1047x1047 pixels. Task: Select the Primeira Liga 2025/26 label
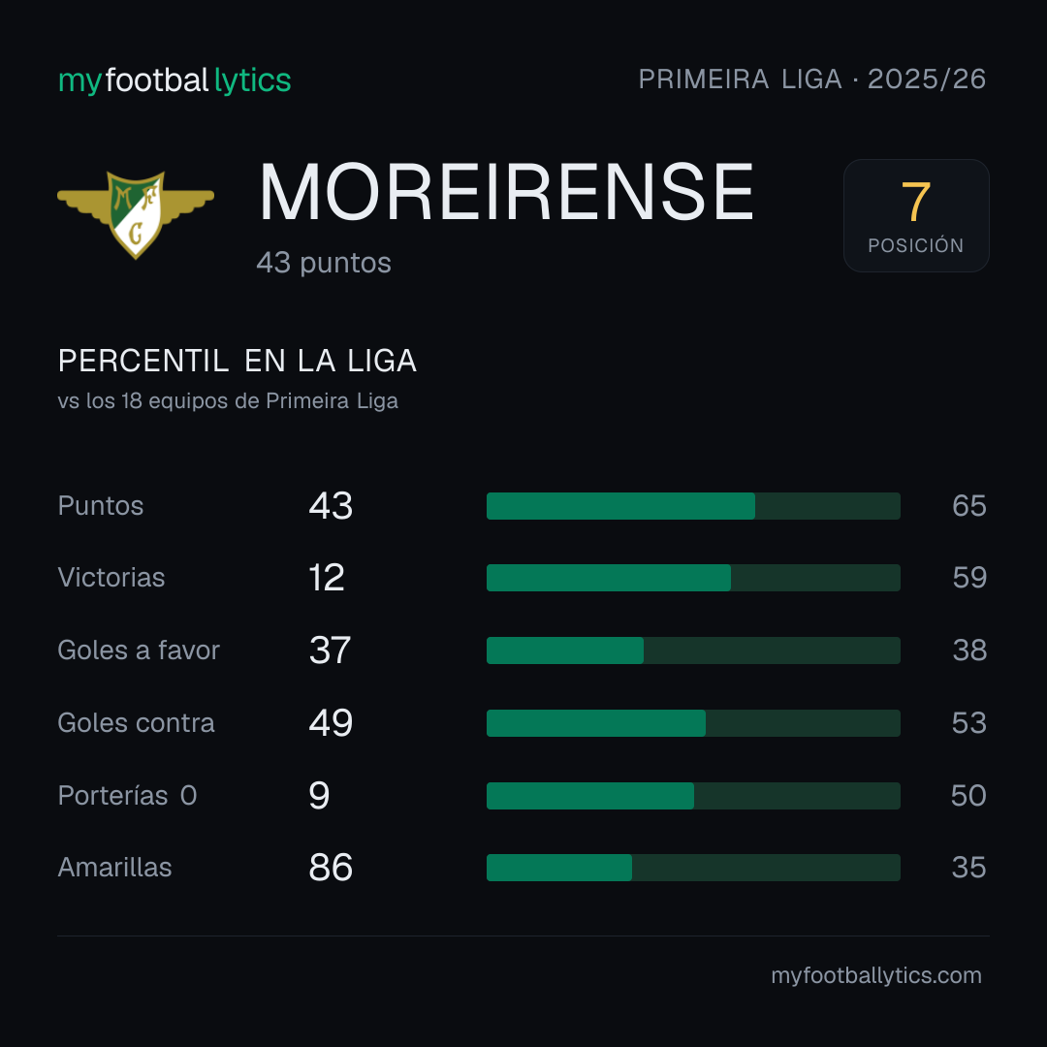pos(812,79)
